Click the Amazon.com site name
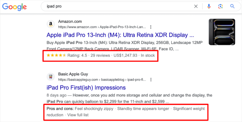This screenshot has height=122, width=242. tap(70, 22)
